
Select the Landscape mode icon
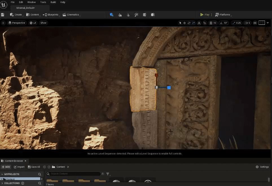120,15
